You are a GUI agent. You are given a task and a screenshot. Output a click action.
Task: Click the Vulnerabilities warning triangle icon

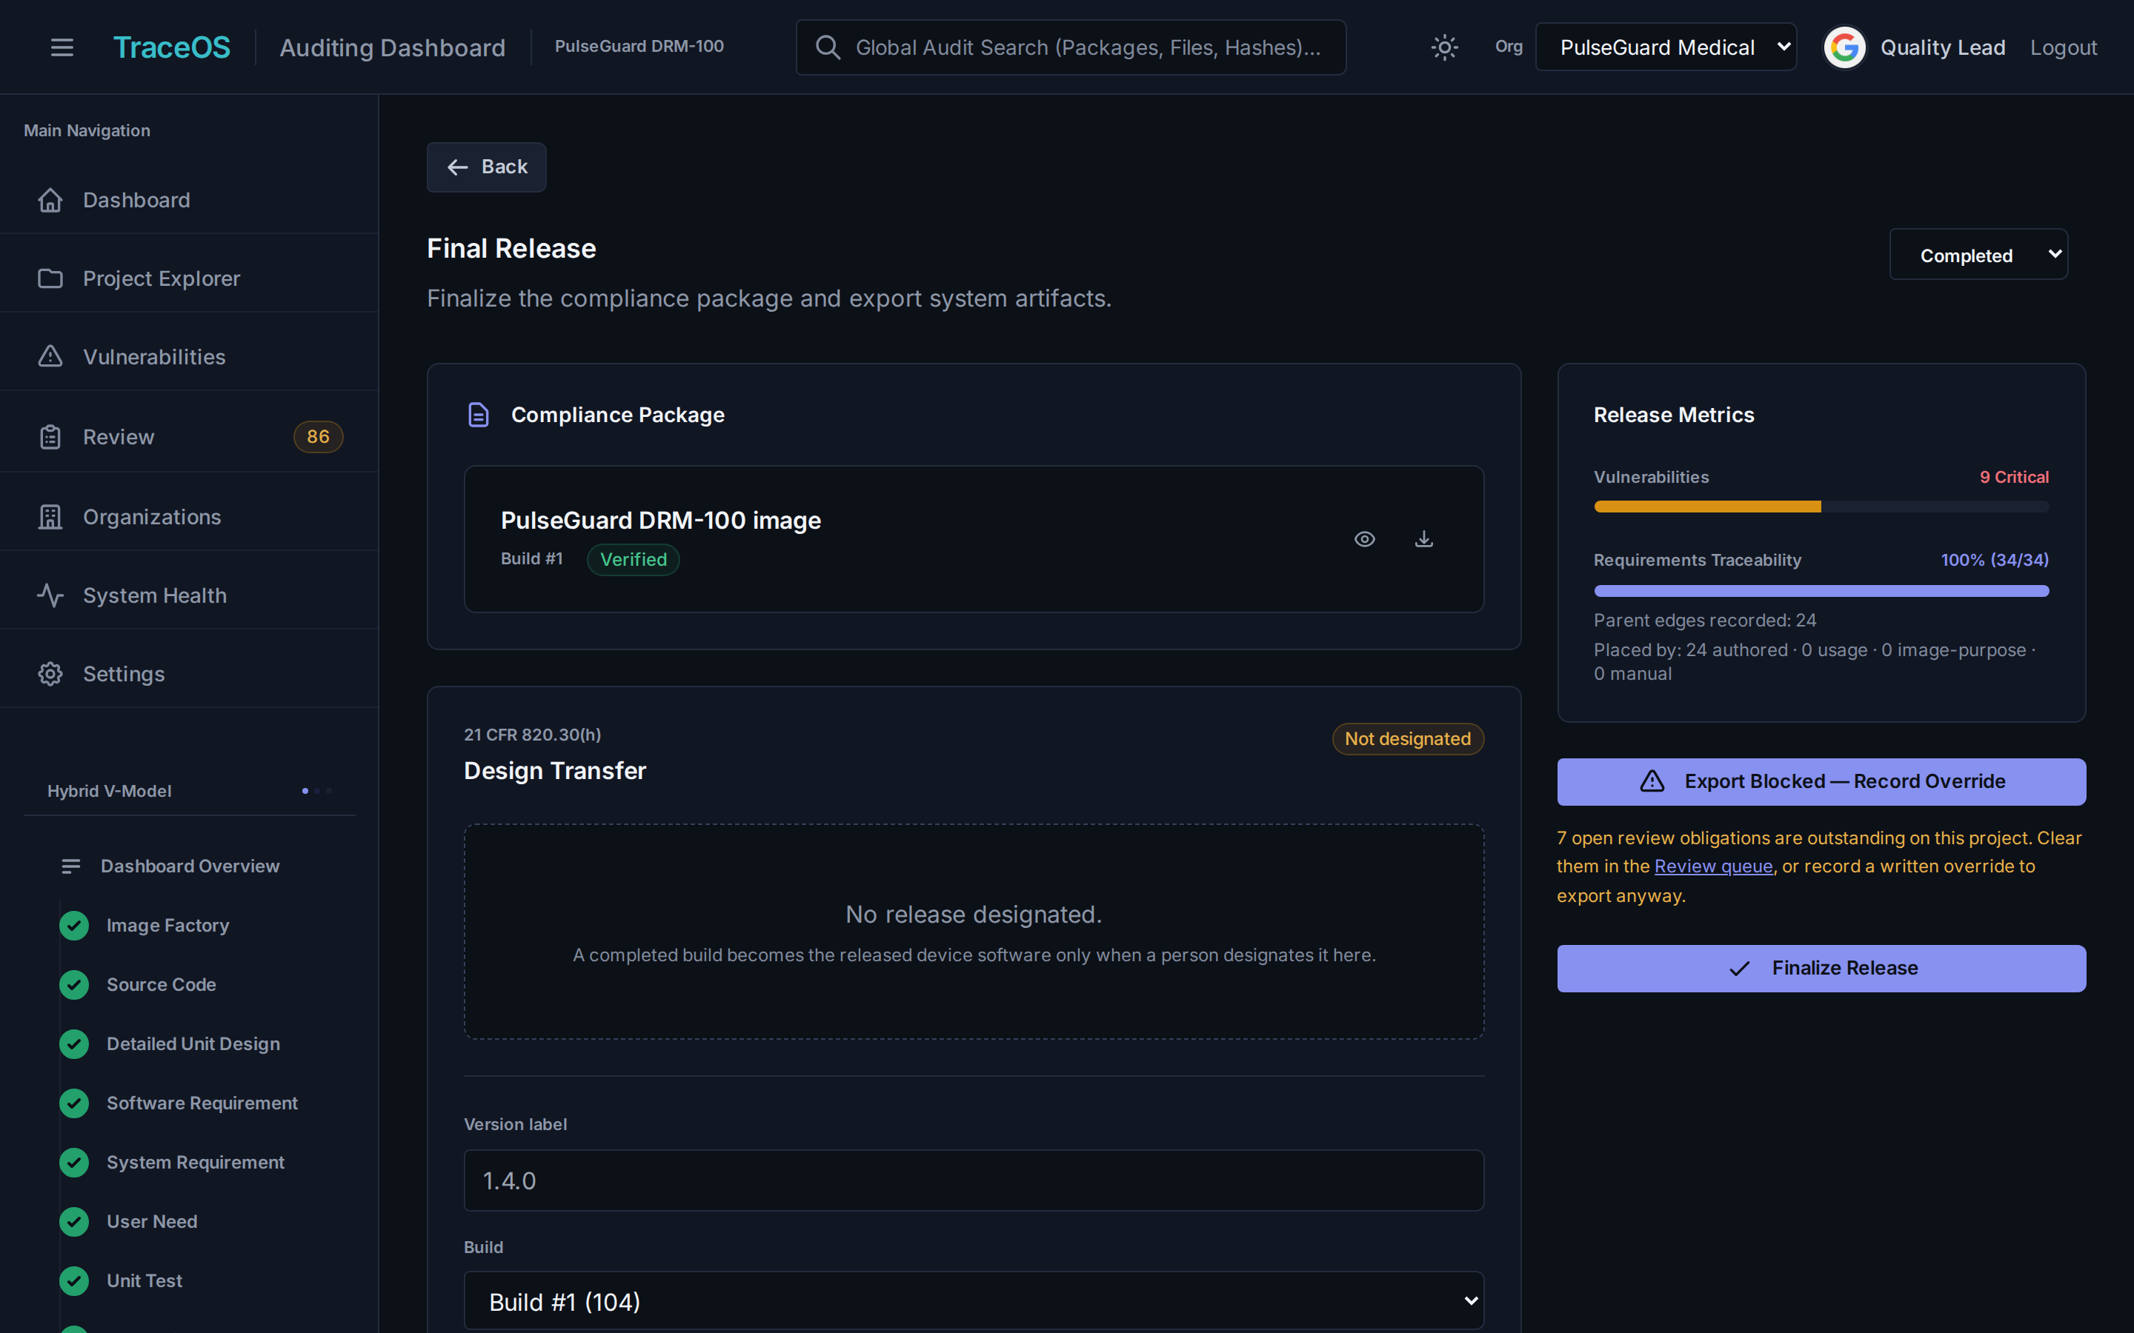(x=50, y=356)
